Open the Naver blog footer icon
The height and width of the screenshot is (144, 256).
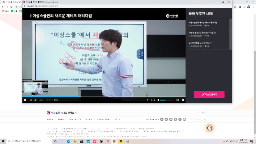[x=162, y=119]
